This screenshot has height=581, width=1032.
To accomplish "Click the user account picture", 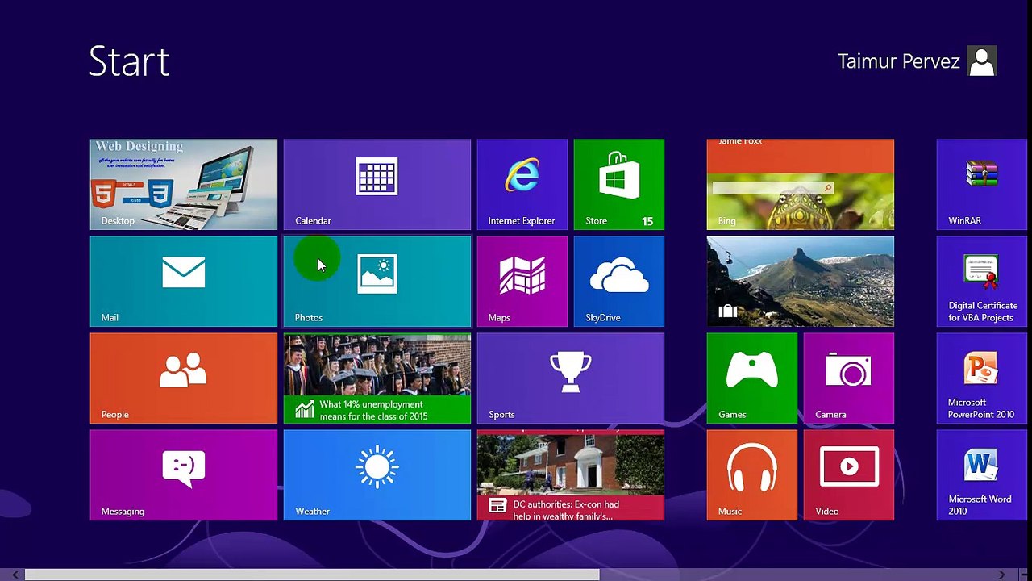I will click(982, 61).
